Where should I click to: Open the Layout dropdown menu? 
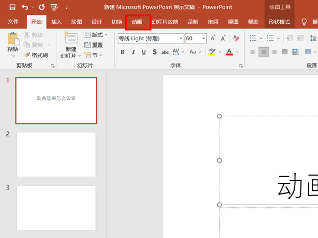coord(95,35)
